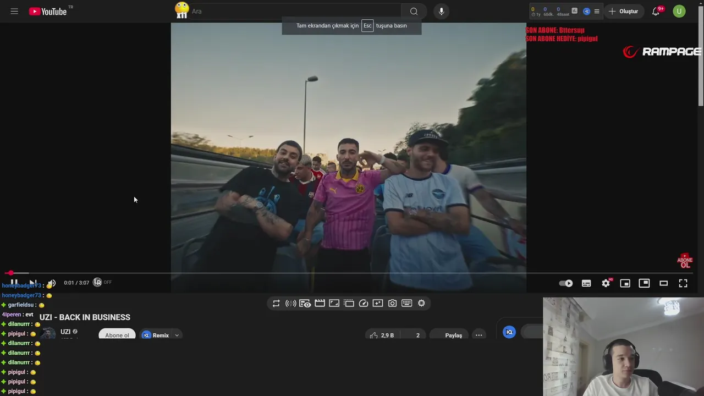Switch to picture-in-picture view
Image resolution: width=704 pixels, height=396 pixels.
(644, 283)
